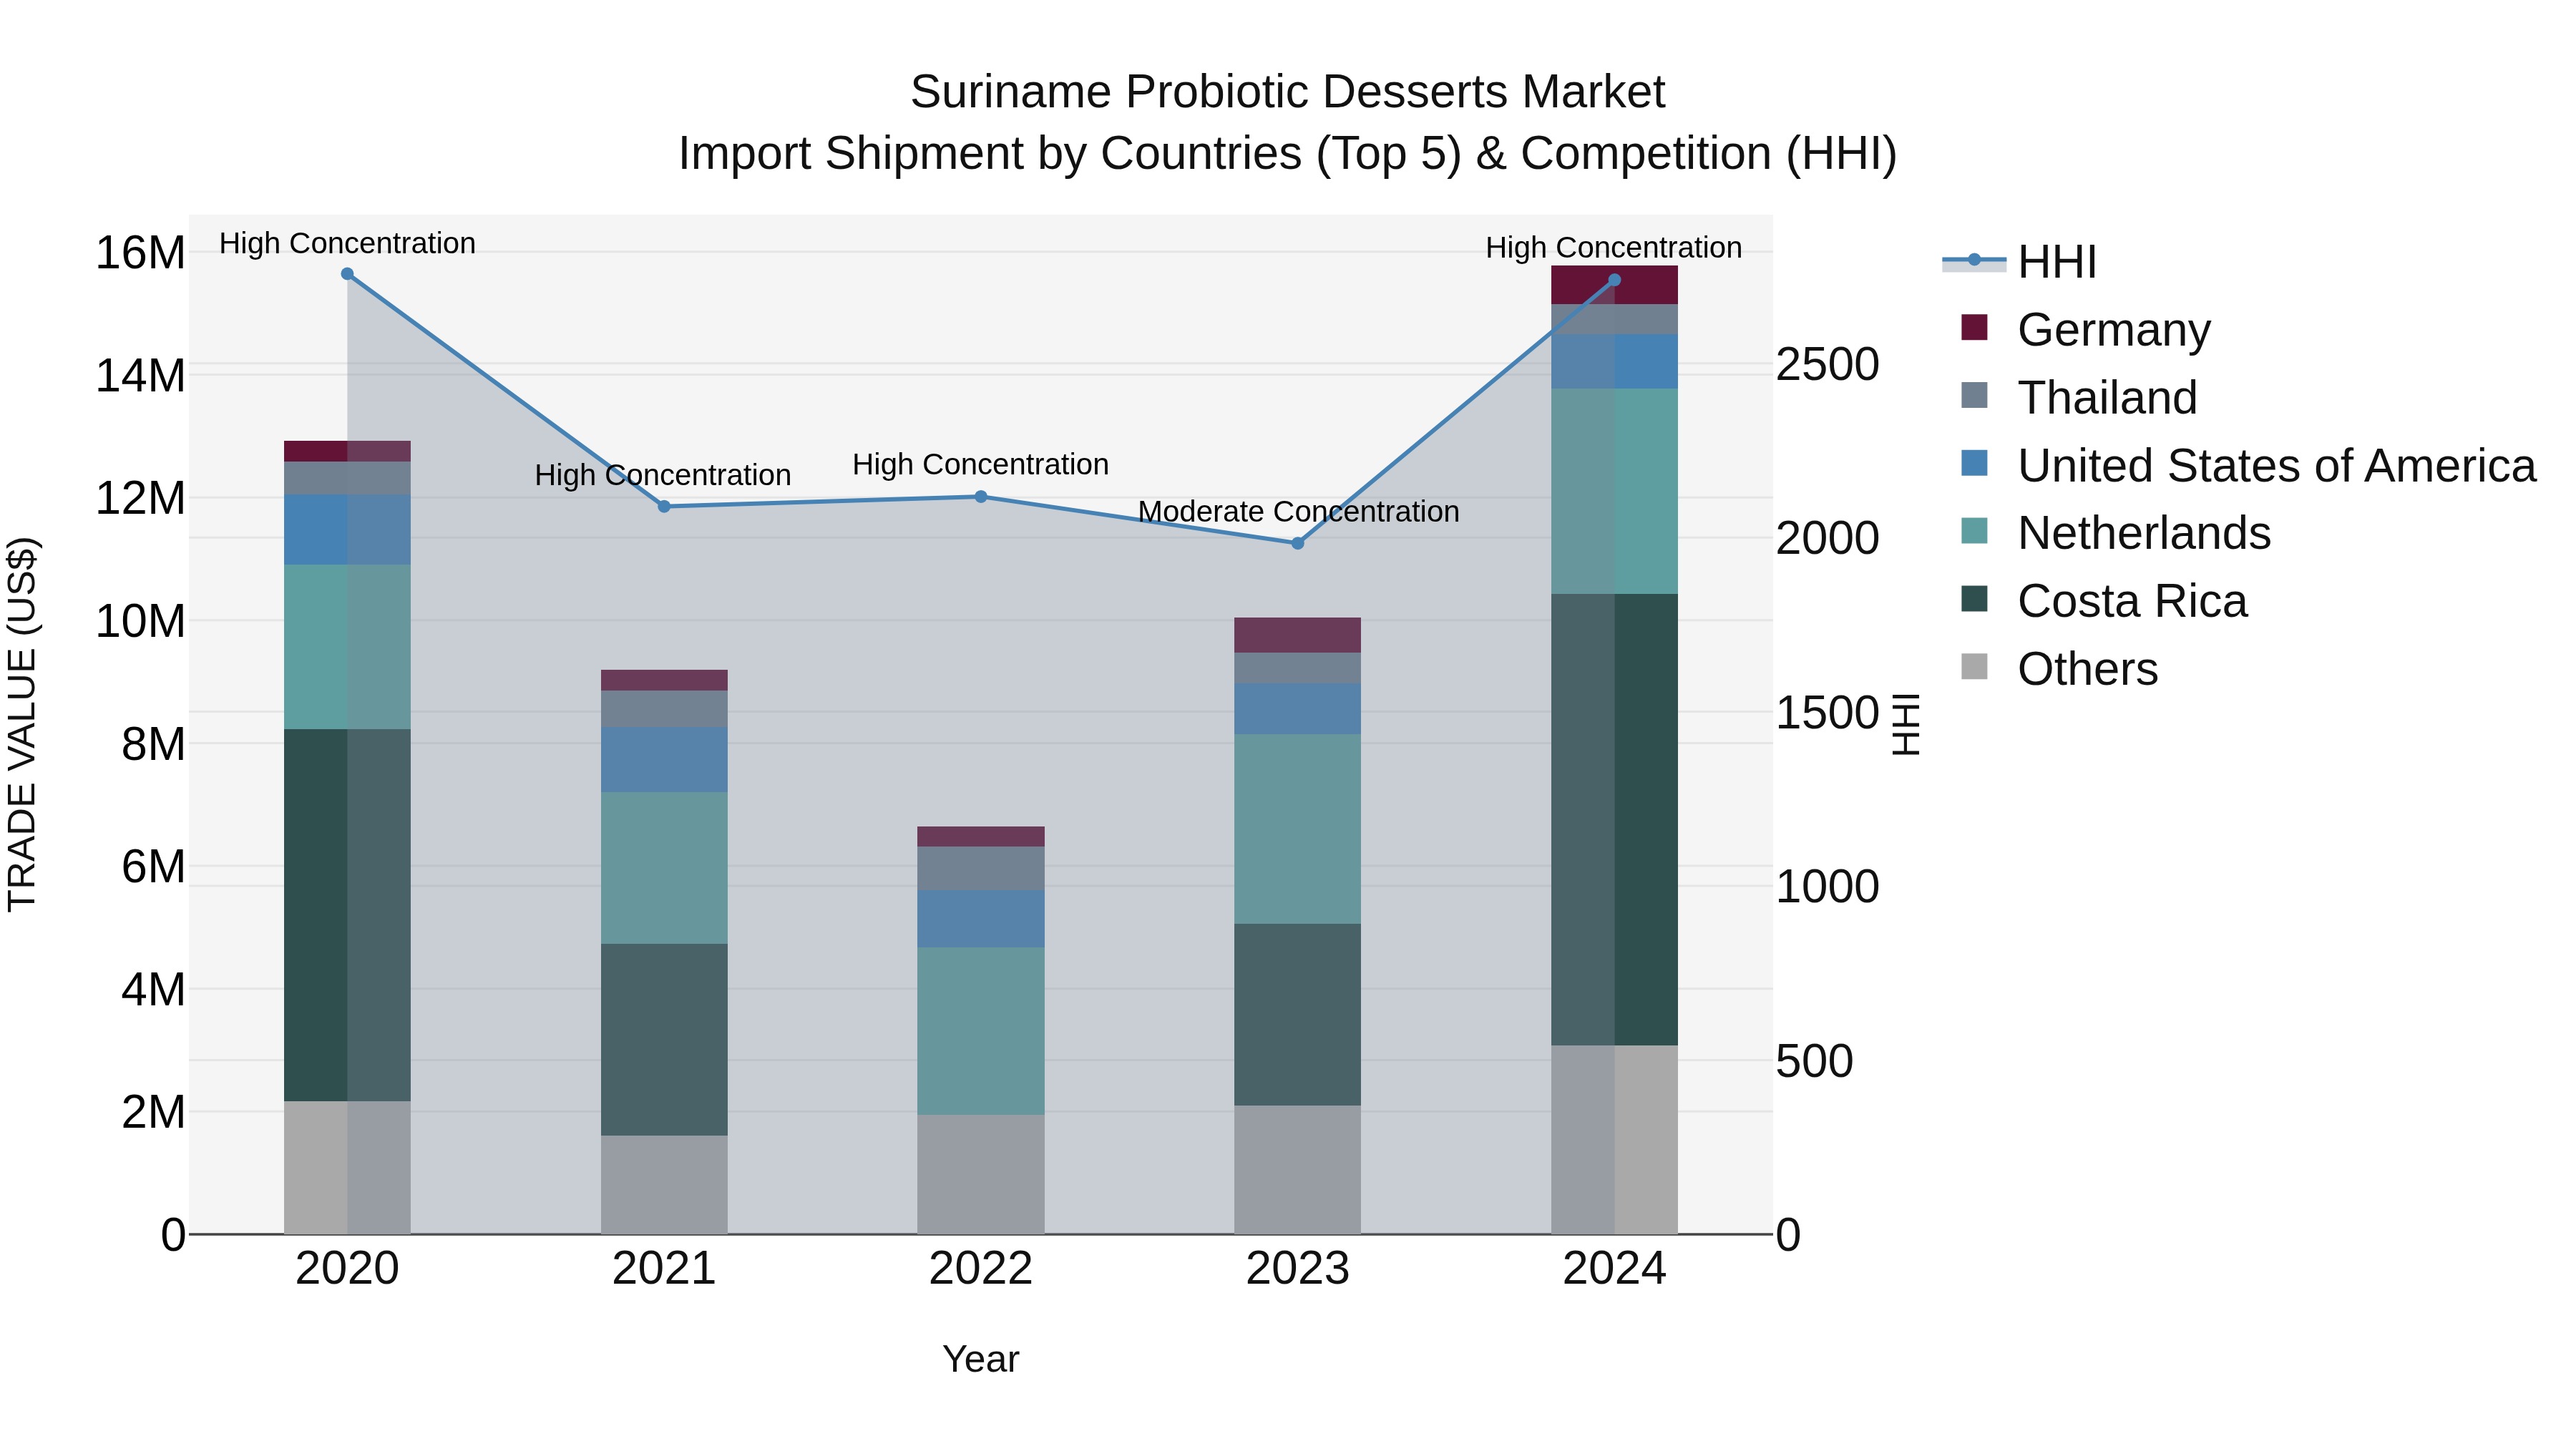2576x1449 pixels.
Task: Click the 2022 High Concentration annotation
Action: coord(981,465)
